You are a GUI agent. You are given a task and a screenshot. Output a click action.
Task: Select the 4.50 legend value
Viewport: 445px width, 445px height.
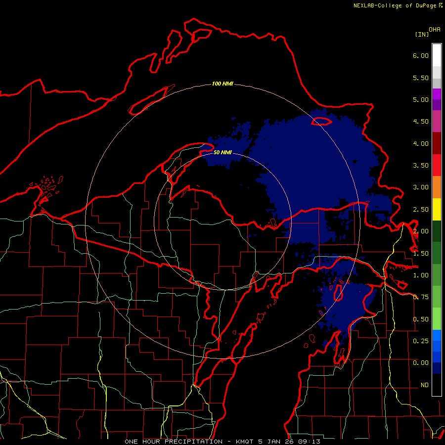[x=421, y=122]
